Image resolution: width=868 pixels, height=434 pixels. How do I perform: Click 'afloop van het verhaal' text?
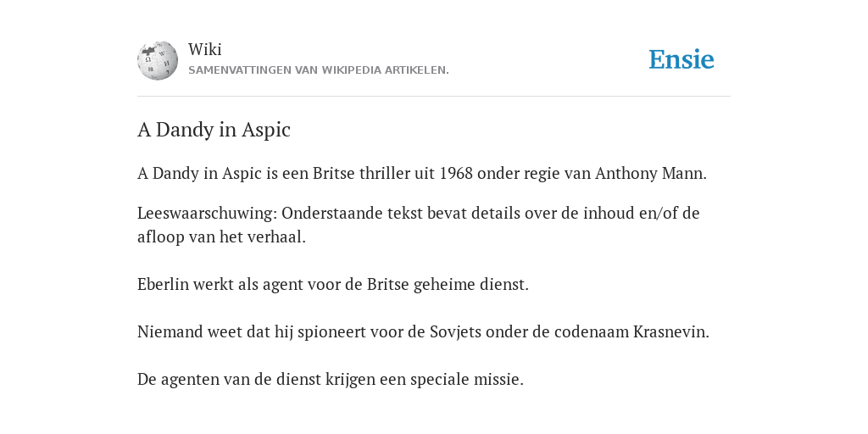point(221,237)
